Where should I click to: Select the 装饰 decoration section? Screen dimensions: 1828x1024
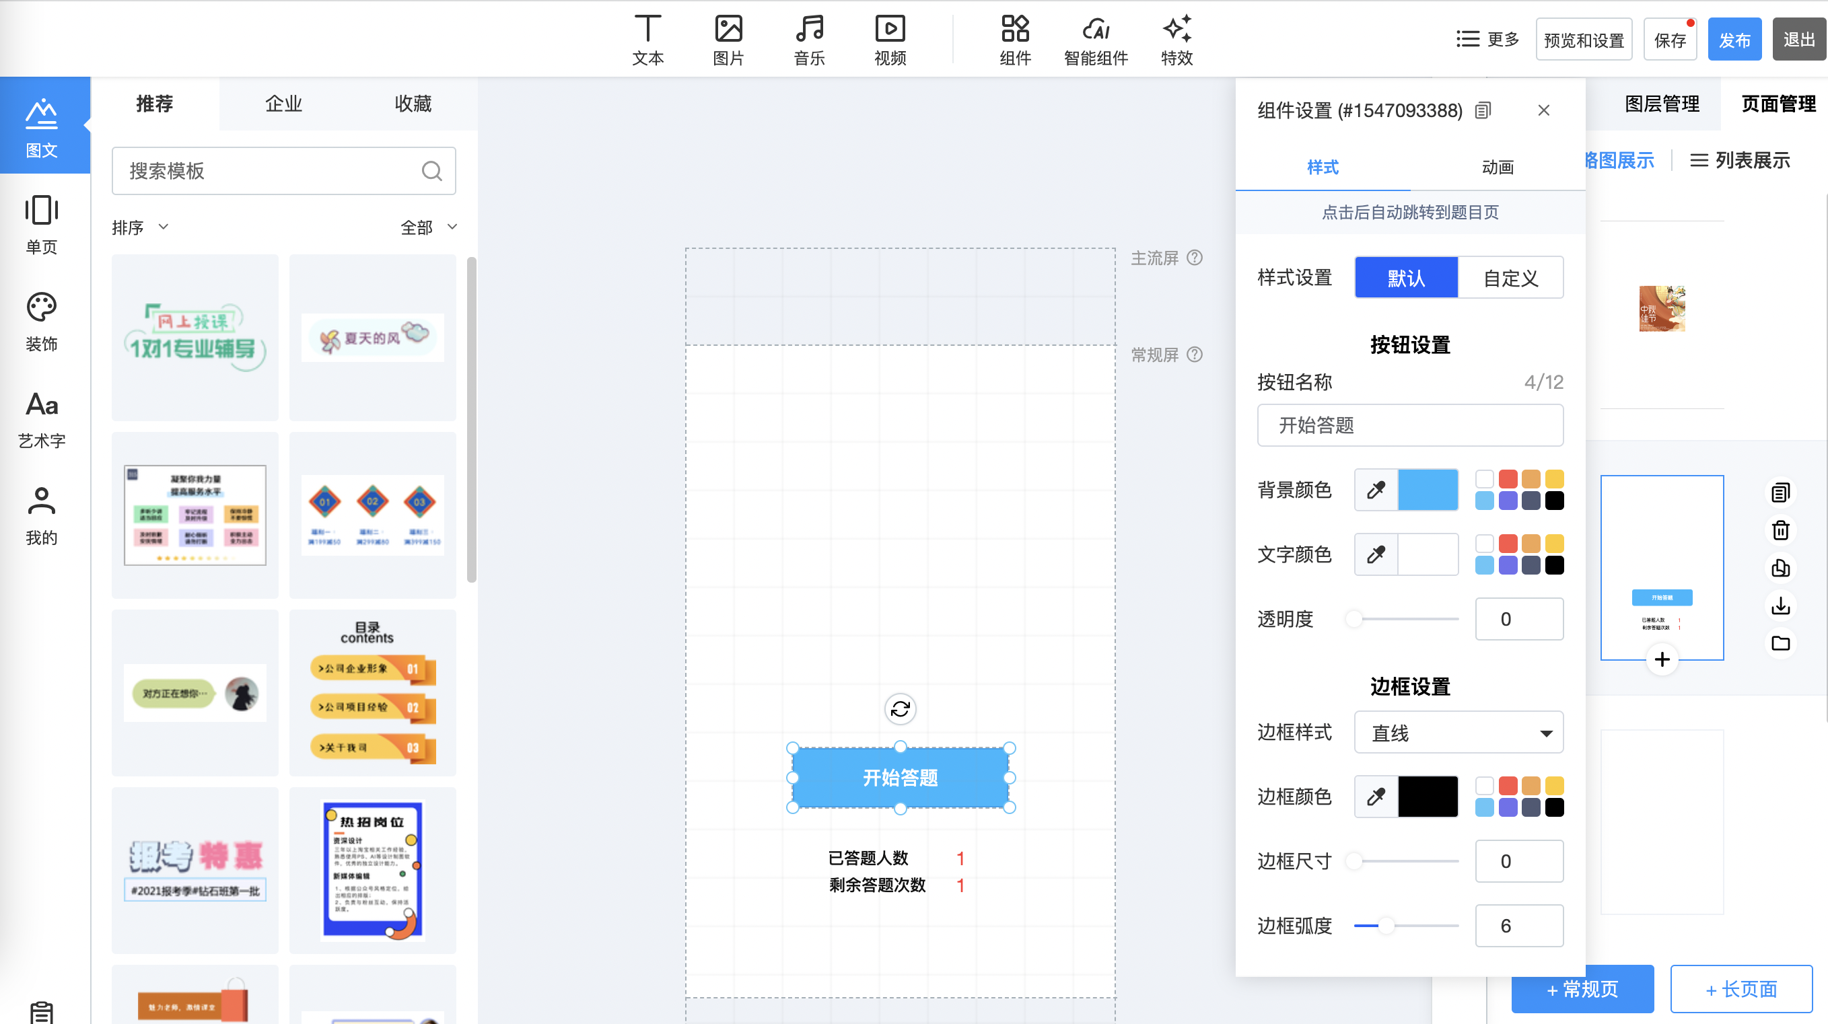tap(41, 321)
